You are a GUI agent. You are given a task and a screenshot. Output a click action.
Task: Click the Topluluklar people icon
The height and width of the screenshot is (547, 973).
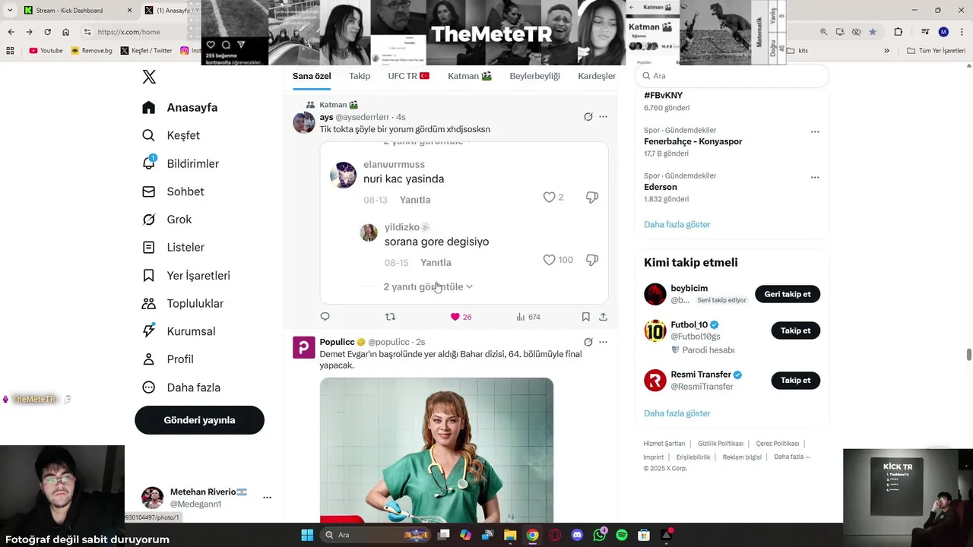[x=149, y=303]
